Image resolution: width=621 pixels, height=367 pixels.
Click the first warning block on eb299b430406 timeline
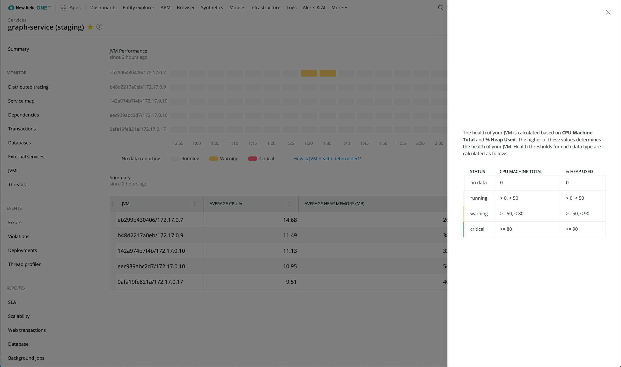(x=309, y=73)
